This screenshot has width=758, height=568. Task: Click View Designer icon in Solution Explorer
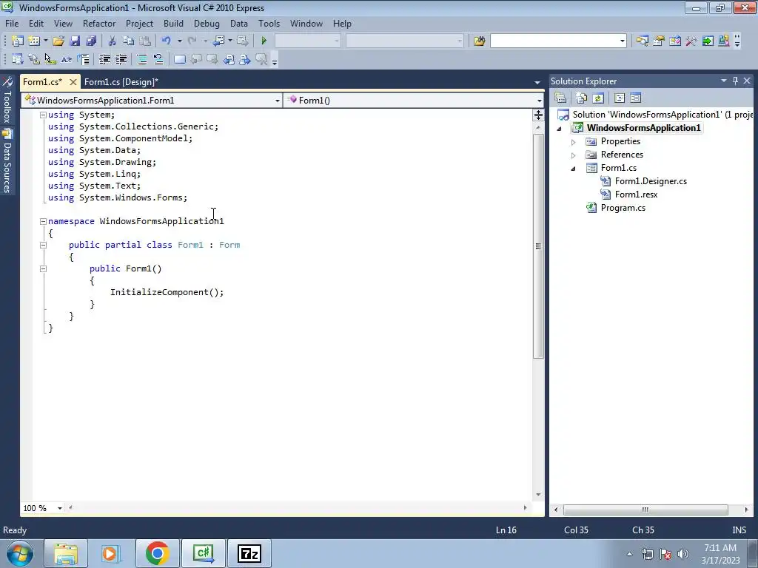coord(636,98)
